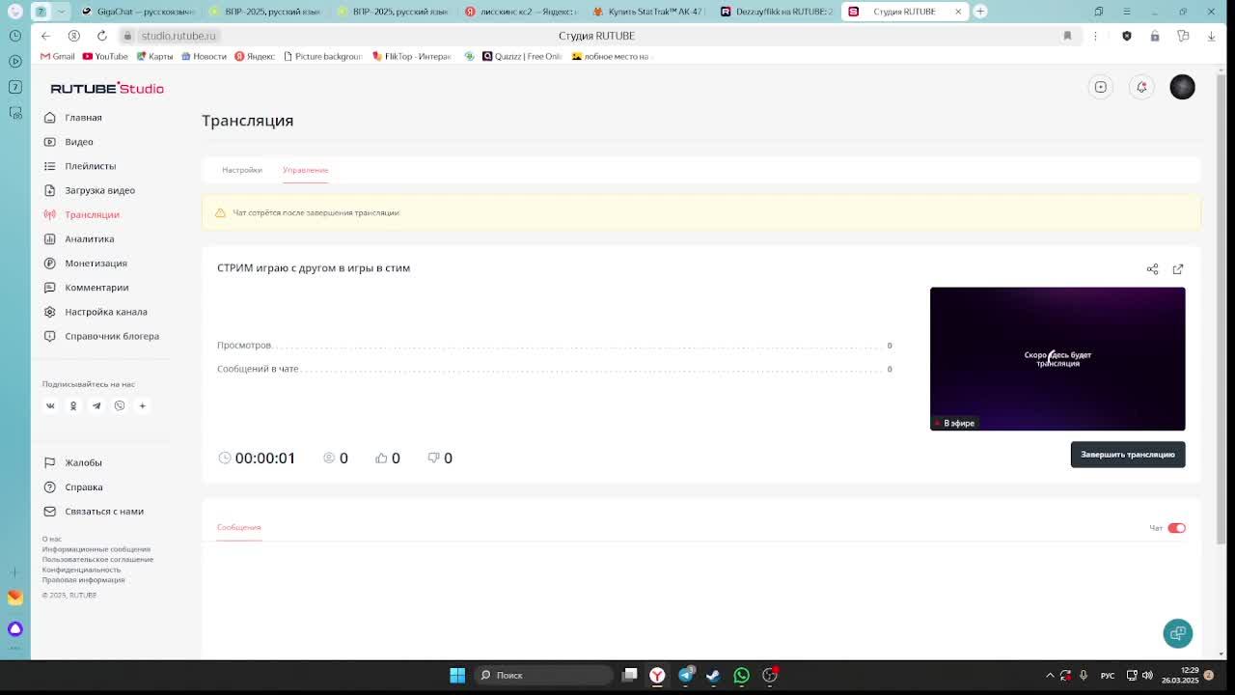This screenshot has height=695, width=1235.
Task: Open Жалобы page
Action: coord(83,463)
